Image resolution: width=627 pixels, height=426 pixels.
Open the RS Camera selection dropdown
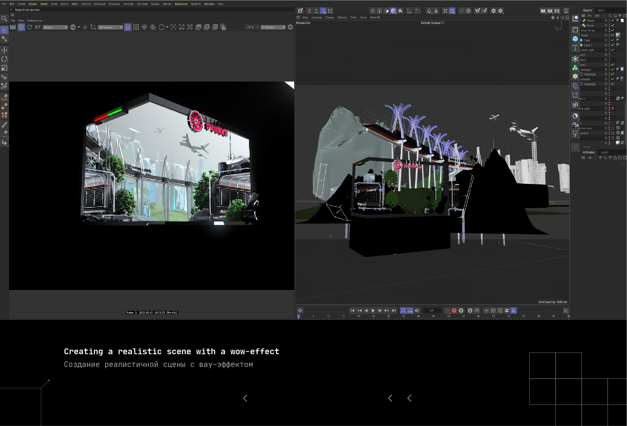click(111, 27)
